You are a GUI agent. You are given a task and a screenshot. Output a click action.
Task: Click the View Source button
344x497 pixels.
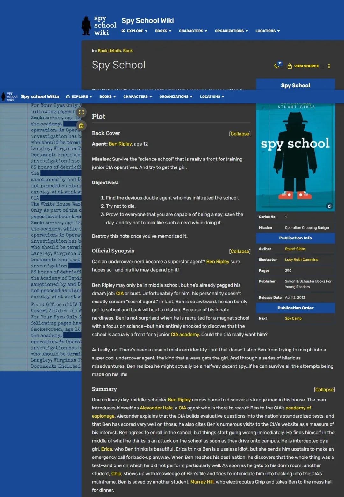pos(303,66)
